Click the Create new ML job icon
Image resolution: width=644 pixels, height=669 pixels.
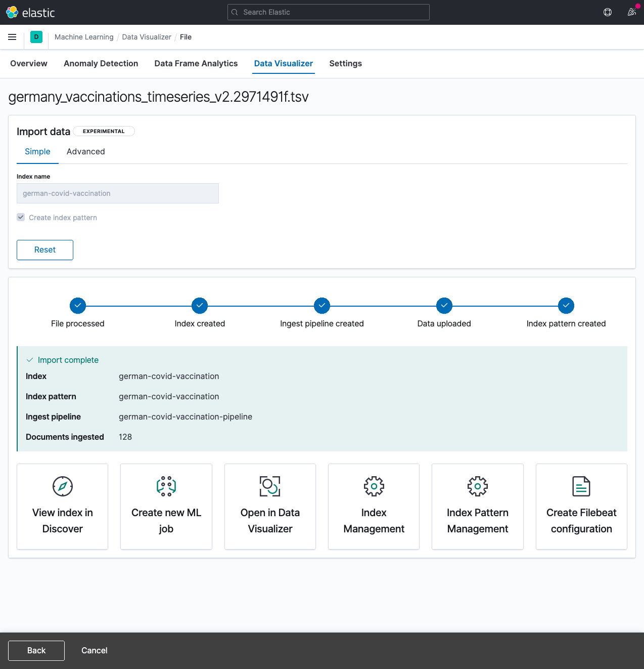pyautogui.click(x=166, y=486)
